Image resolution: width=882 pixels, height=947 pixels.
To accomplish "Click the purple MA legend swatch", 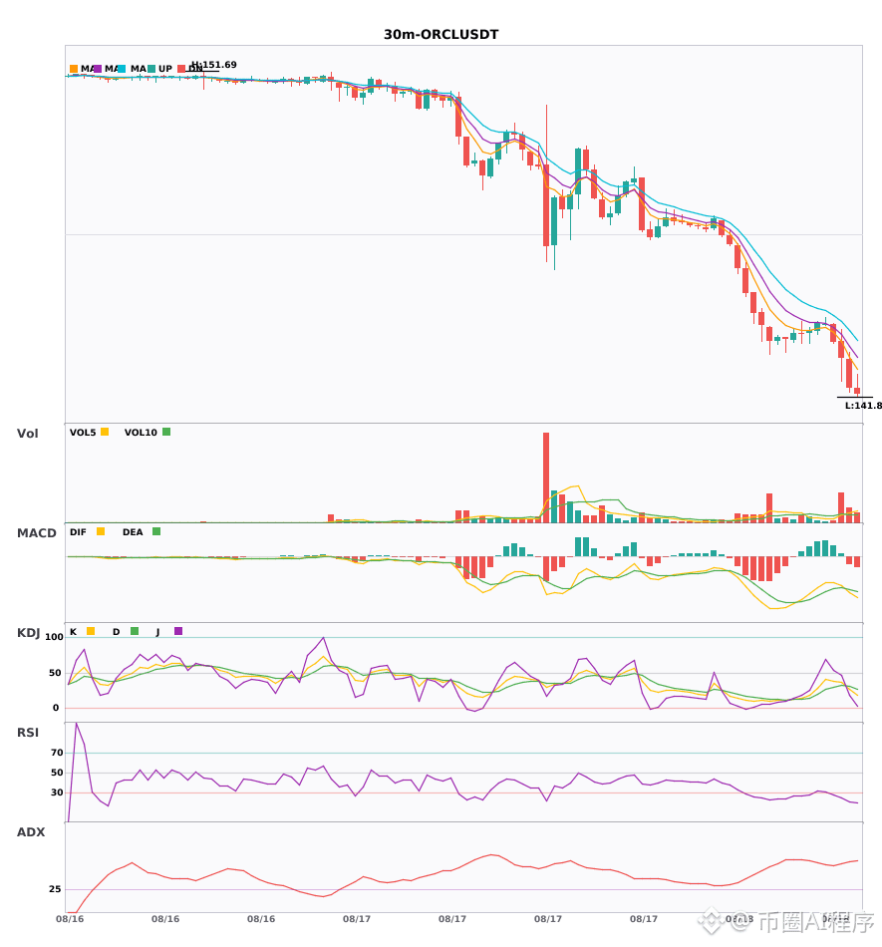I will [98, 69].
